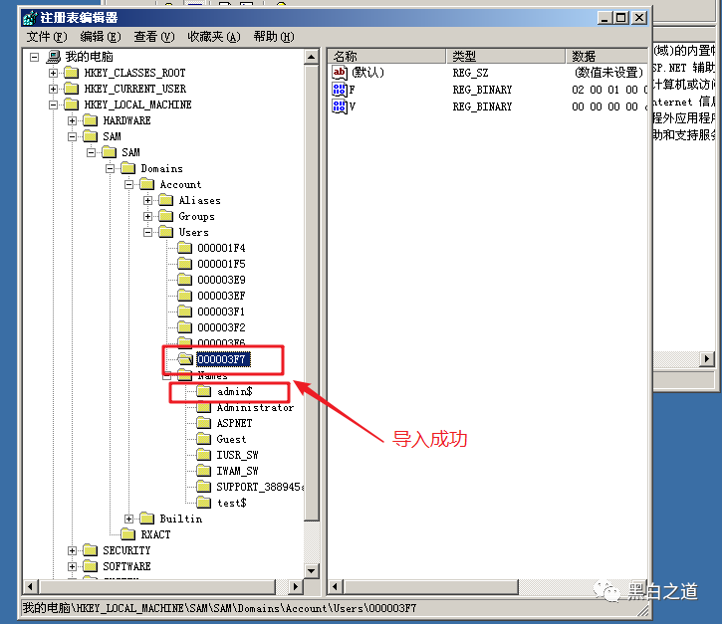Click the binary value icon for F
Screen dimensions: 722x624
pos(340,90)
